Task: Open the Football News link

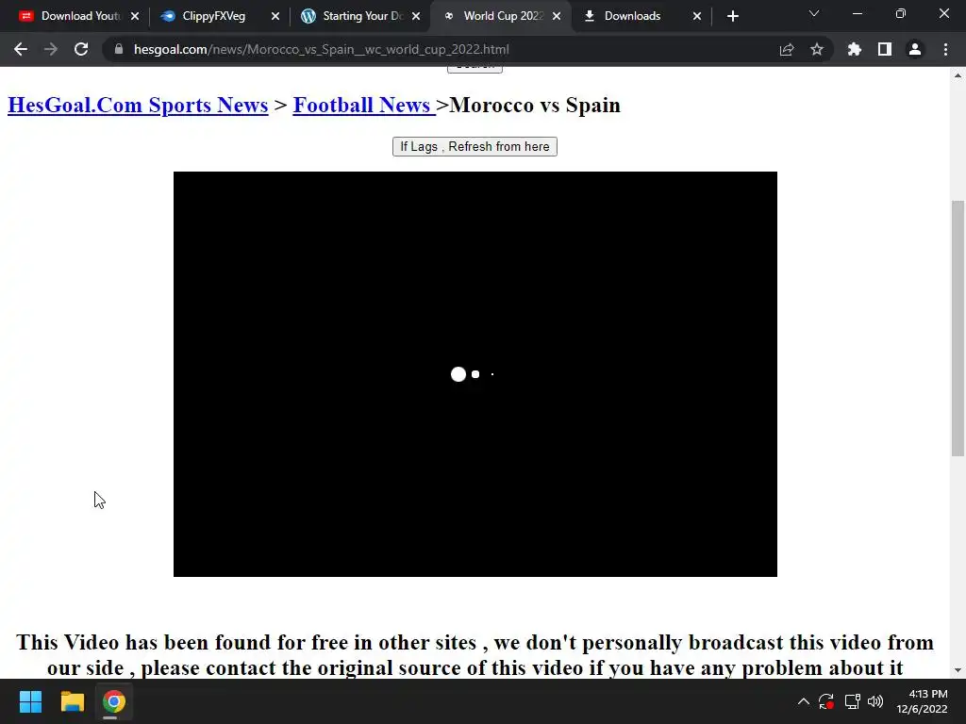Action: (x=363, y=106)
